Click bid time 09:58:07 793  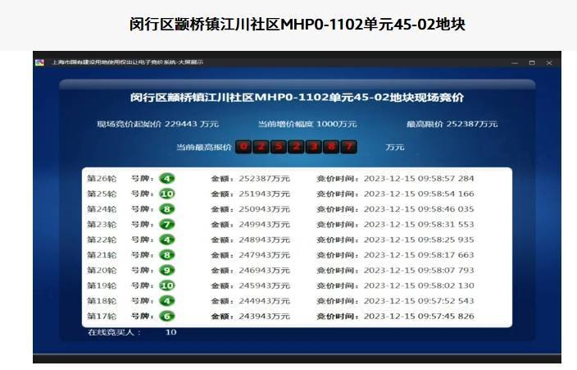click(447, 271)
